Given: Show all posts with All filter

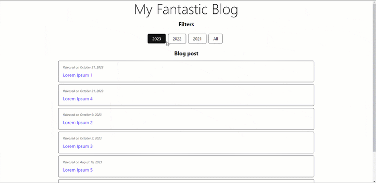Looking at the screenshot, I should point(216,39).
